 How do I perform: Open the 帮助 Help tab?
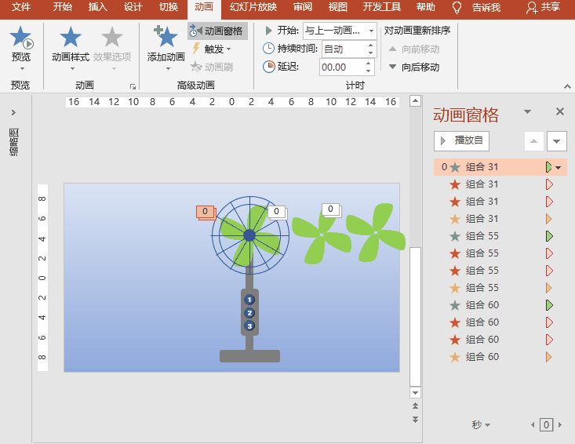click(x=426, y=7)
